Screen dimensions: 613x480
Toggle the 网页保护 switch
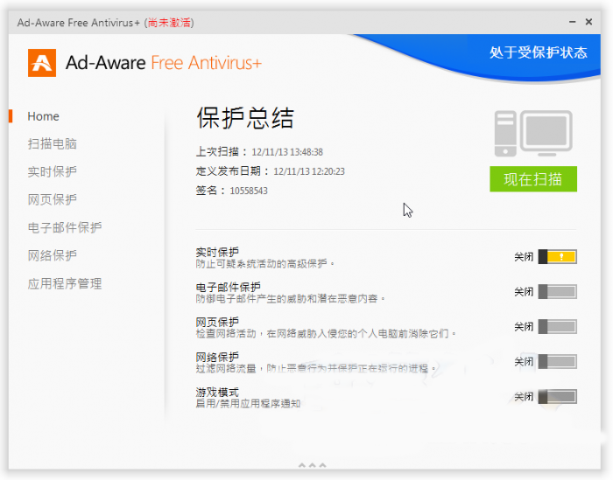pos(557,327)
